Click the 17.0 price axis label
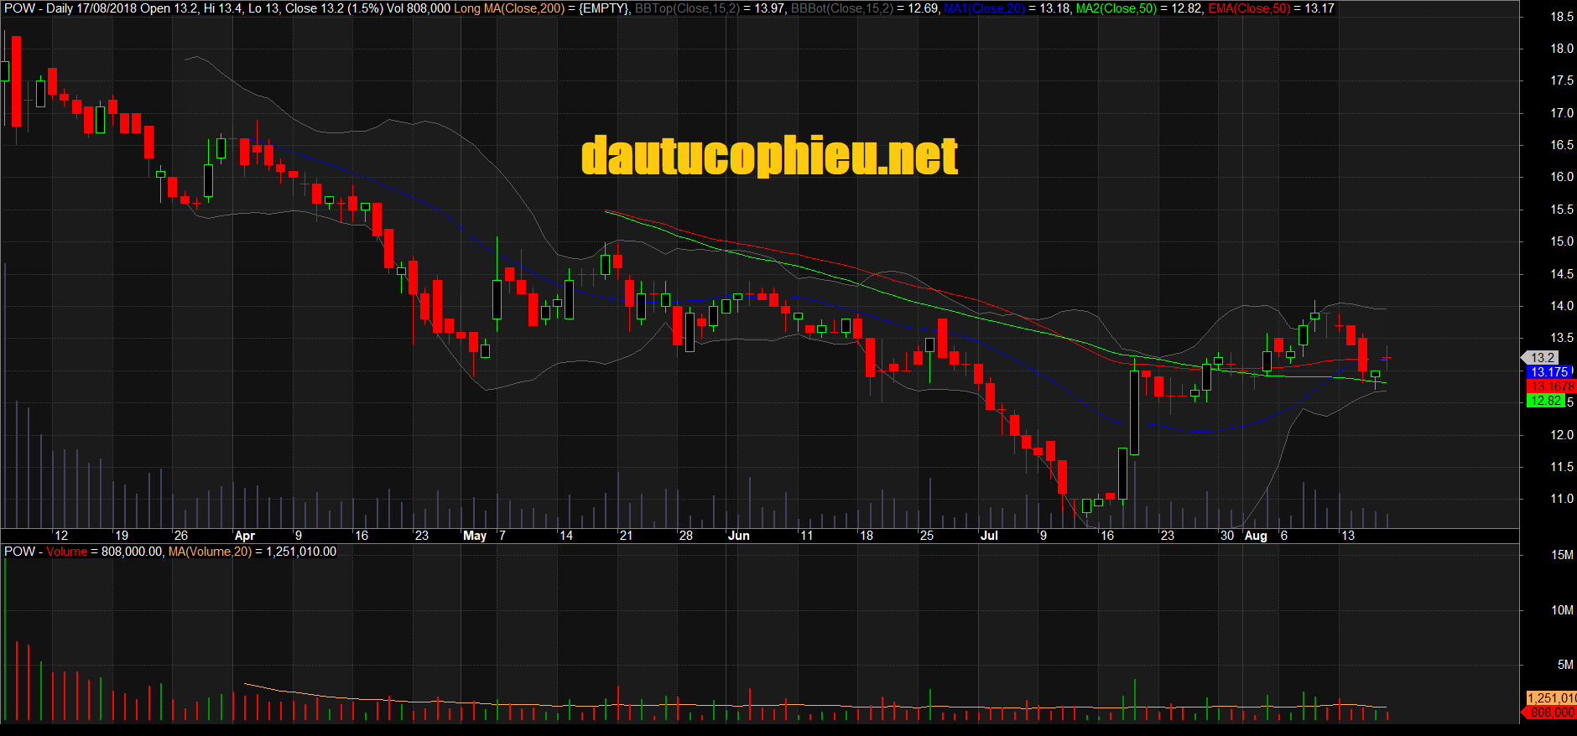Screen dimensions: 1577x736 click(1562, 113)
